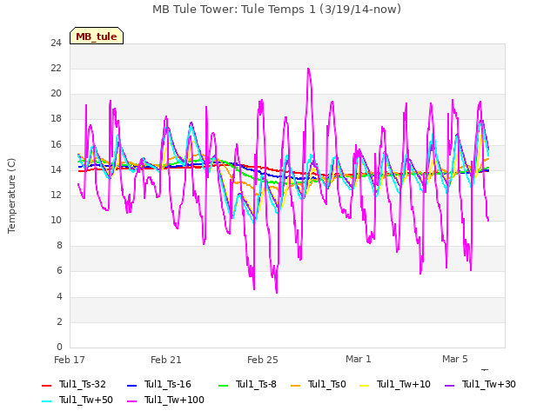
Task: Click the Temperature (C) axis label
Action: 11,195
